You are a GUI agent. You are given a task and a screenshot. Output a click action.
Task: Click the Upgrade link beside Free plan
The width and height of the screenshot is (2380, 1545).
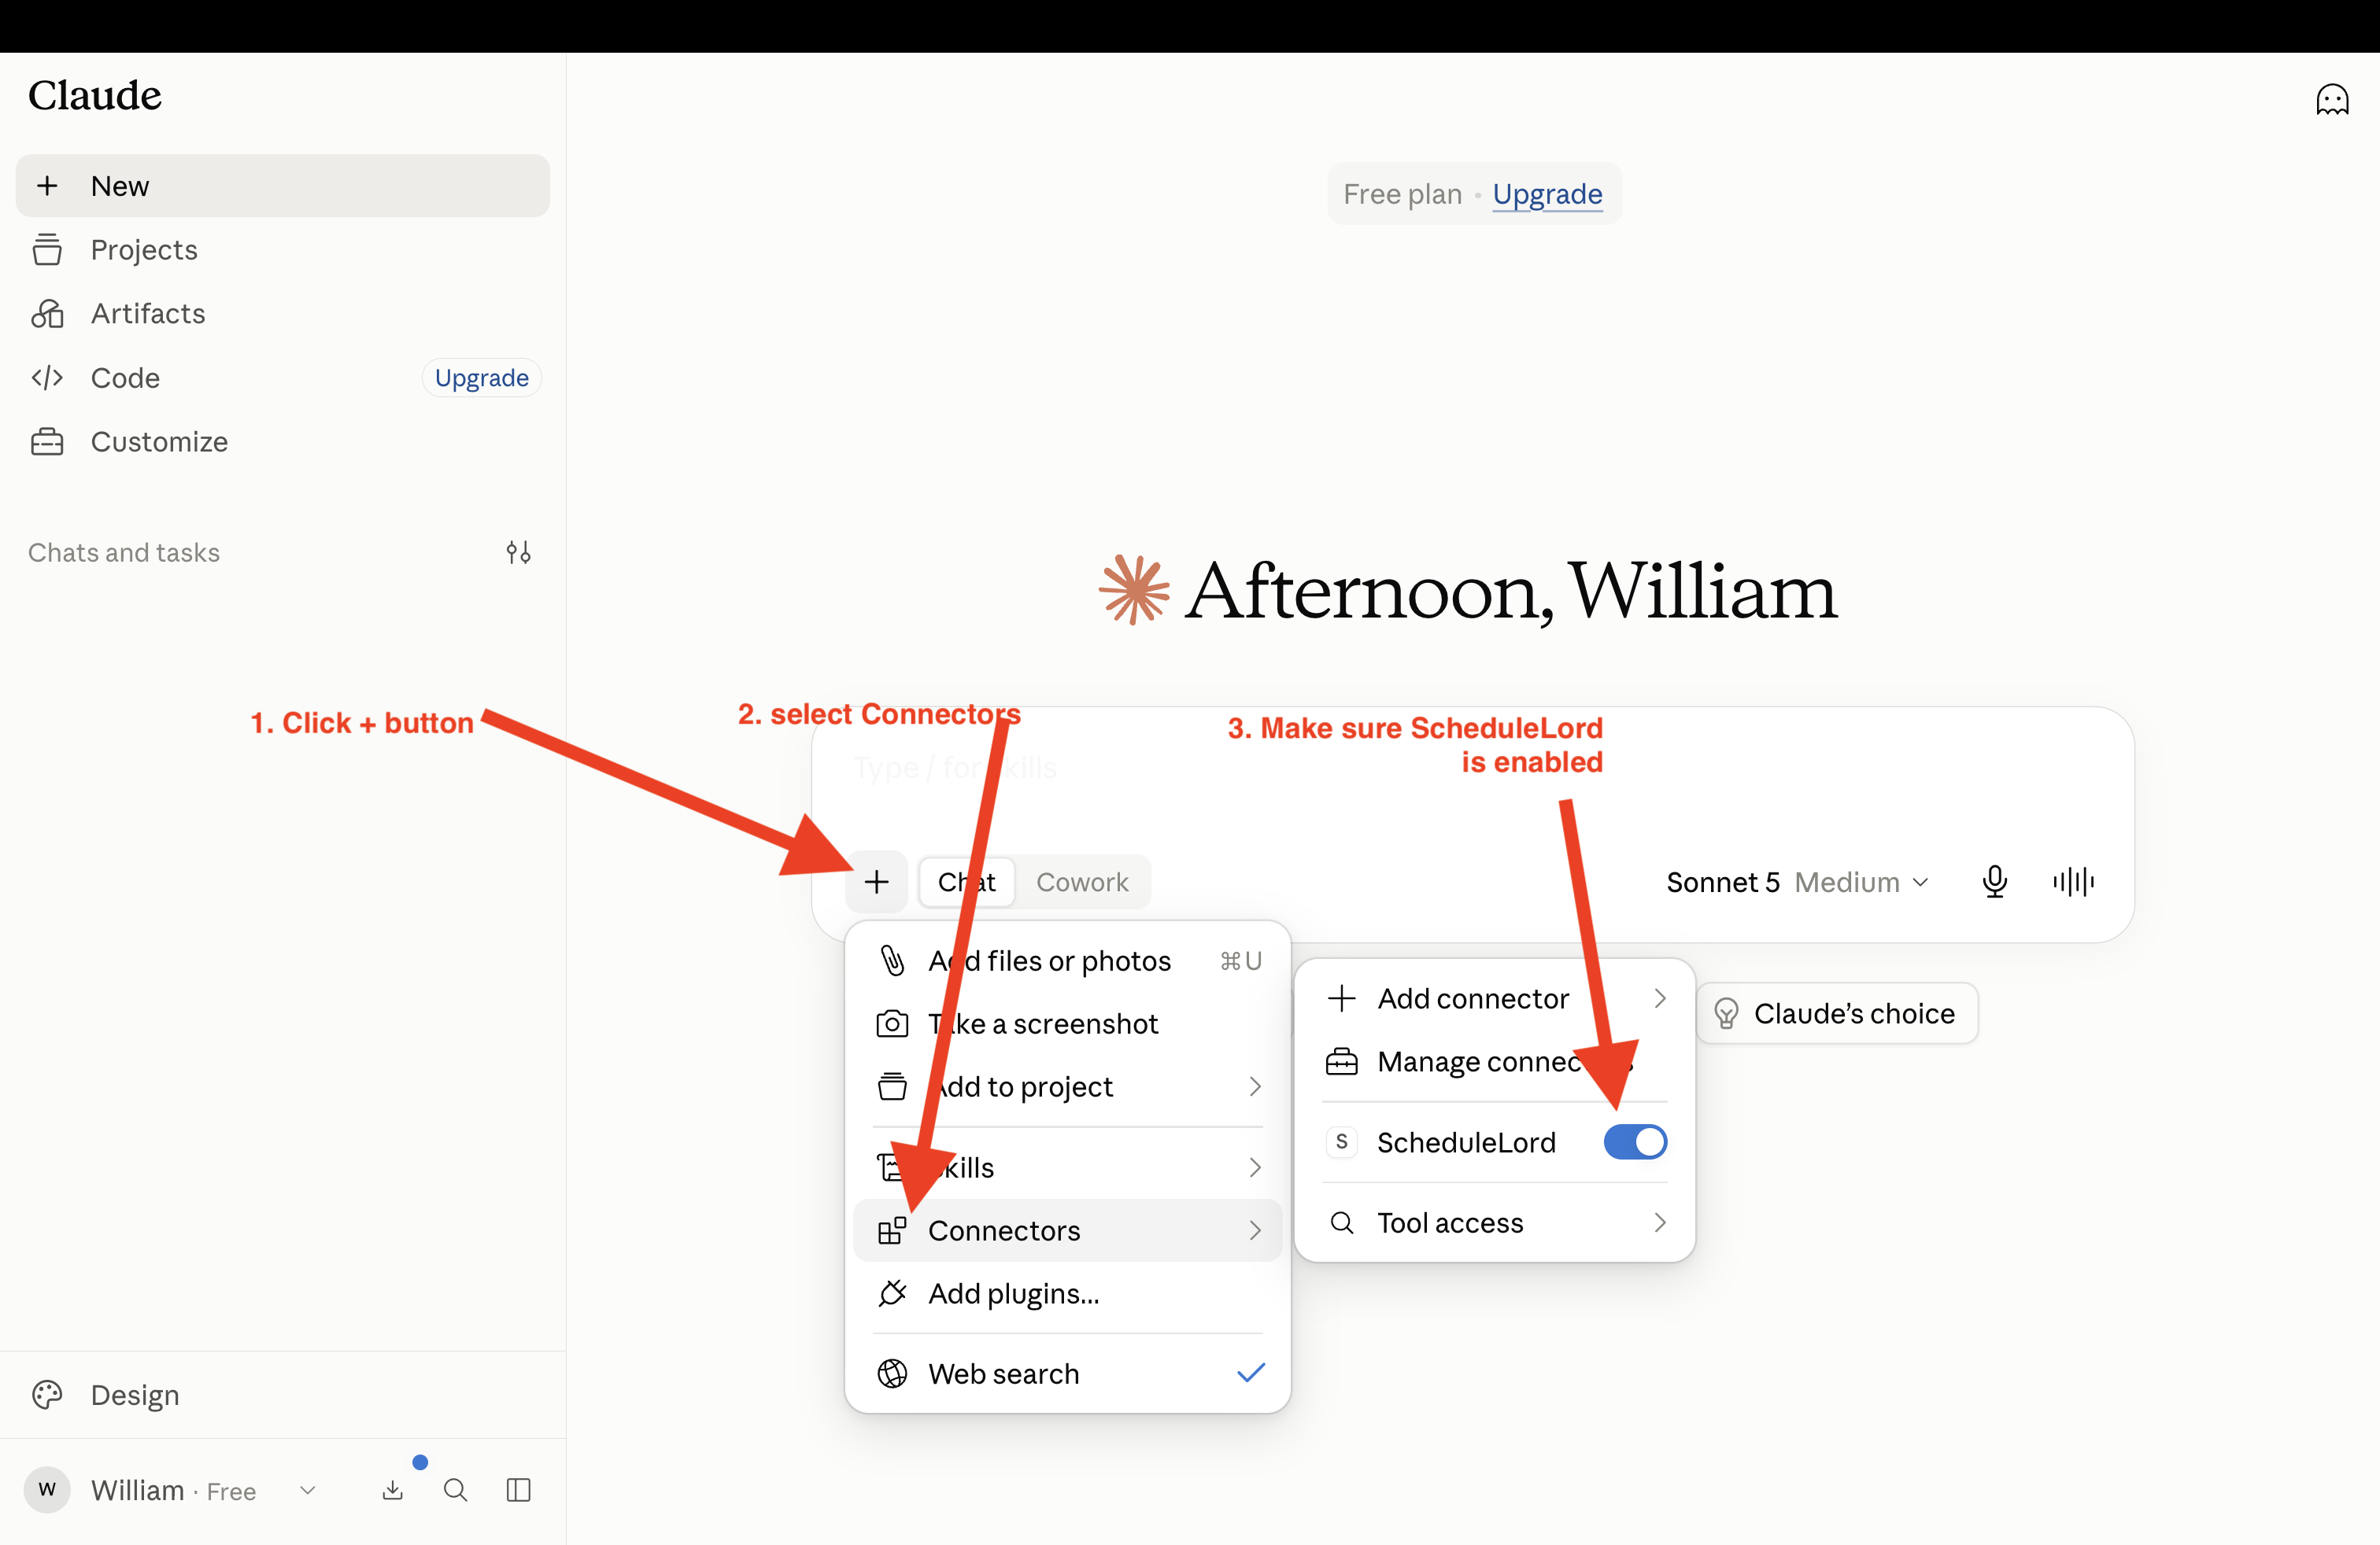[x=1547, y=194]
